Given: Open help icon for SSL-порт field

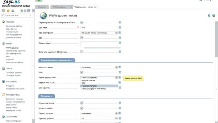Looking at the screenshot, I should 120,27.
